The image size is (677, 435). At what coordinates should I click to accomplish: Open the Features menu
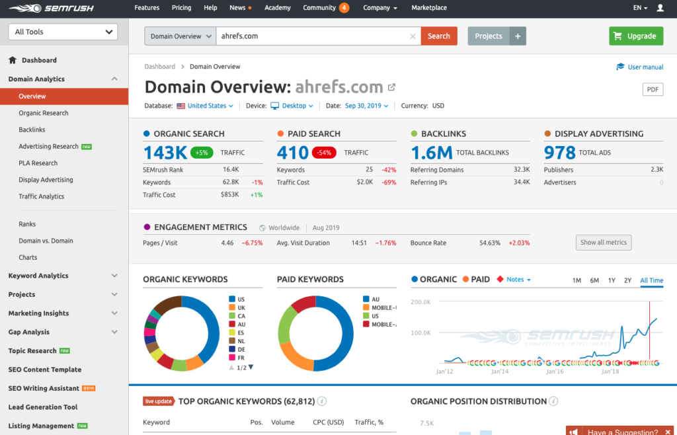pyautogui.click(x=147, y=8)
